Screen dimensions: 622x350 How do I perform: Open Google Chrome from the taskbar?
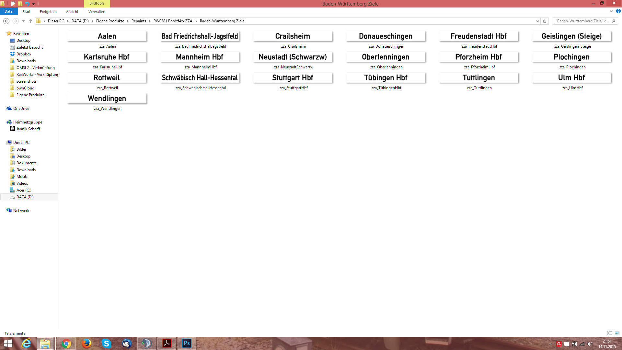point(66,343)
